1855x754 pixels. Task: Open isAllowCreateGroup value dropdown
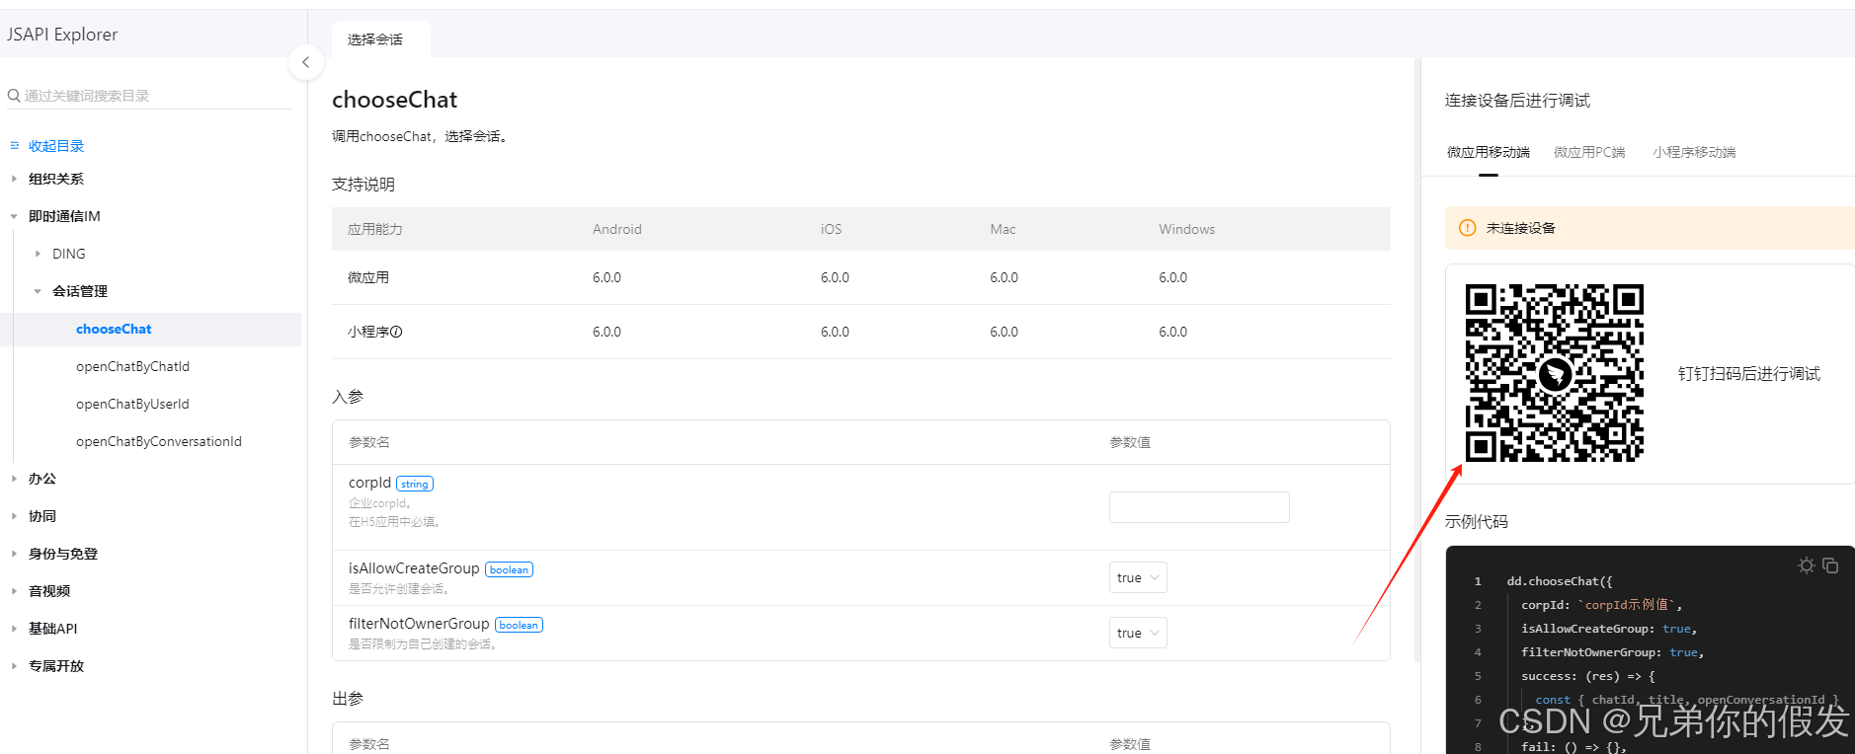tap(1138, 577)
